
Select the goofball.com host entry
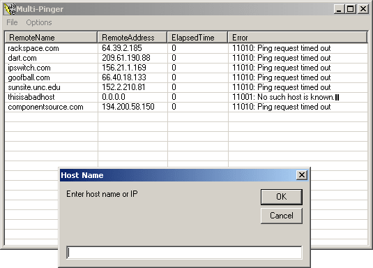[x=29, y=77]
